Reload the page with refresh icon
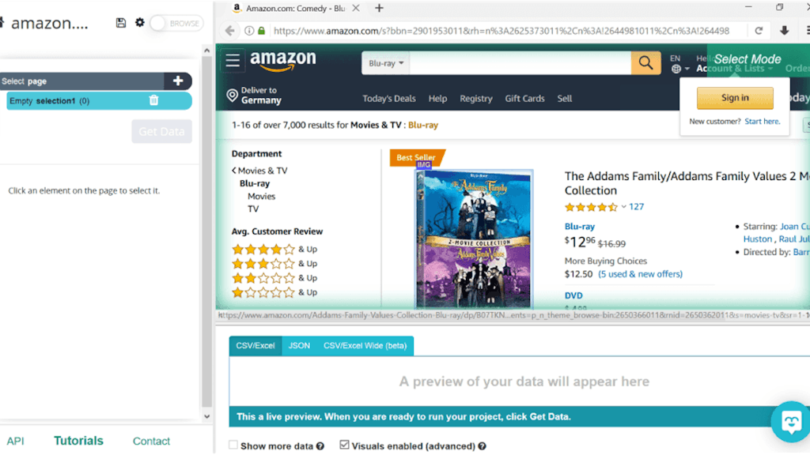The height and width of the screenshot is (455, 810). tap(759, 31)
